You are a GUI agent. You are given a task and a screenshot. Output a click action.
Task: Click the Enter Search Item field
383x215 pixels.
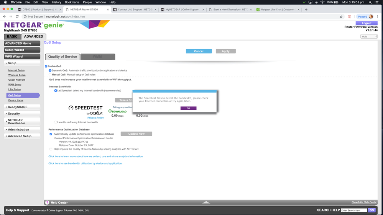coord(354,210)
